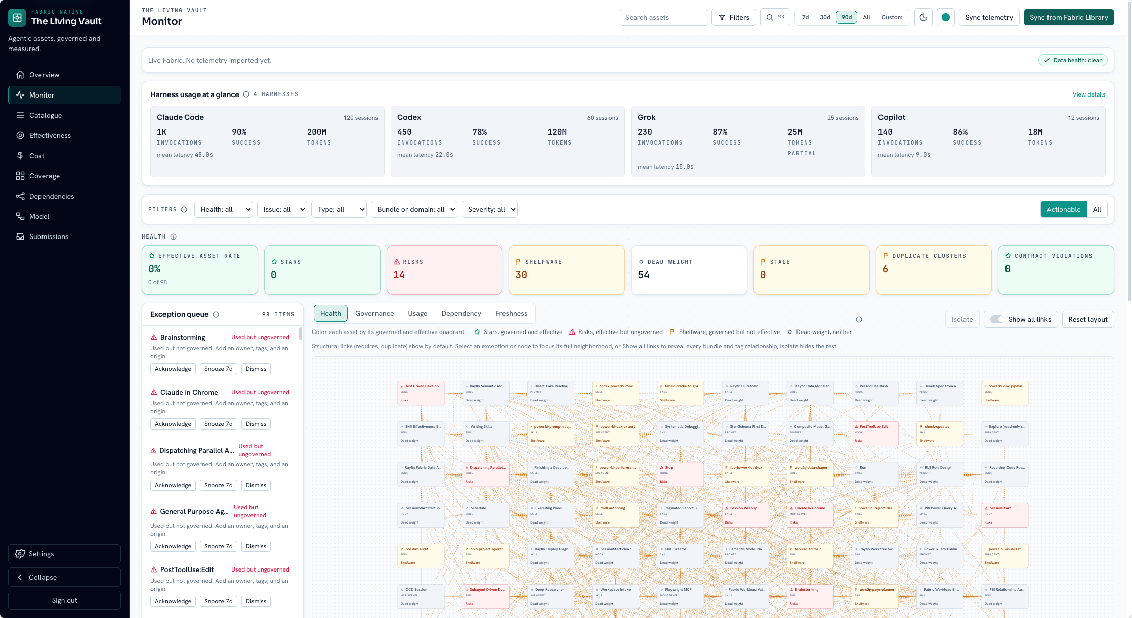This screenshot has width=1132, height=618.
Task: Select the All time range
Action: [866, 17]
